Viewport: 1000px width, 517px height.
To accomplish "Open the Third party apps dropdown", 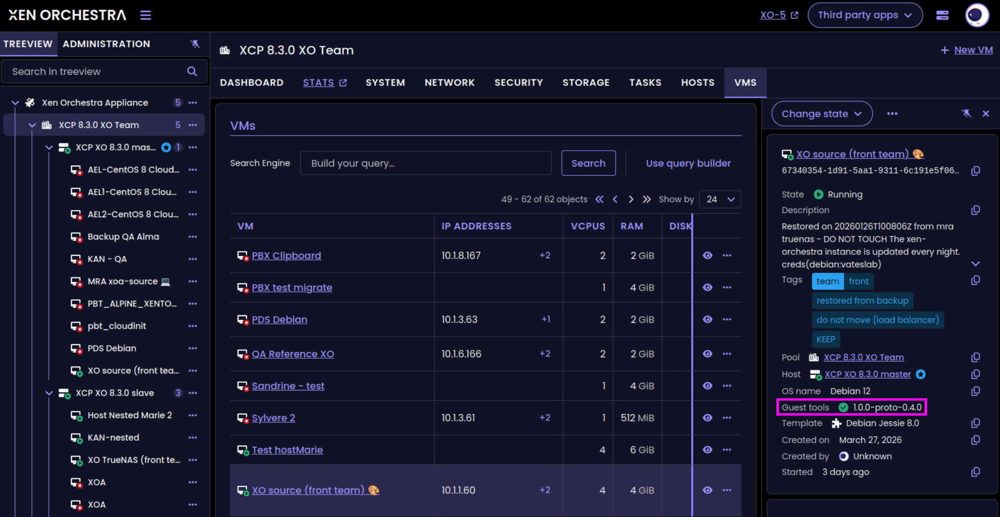I will click(x=865, y=15).
